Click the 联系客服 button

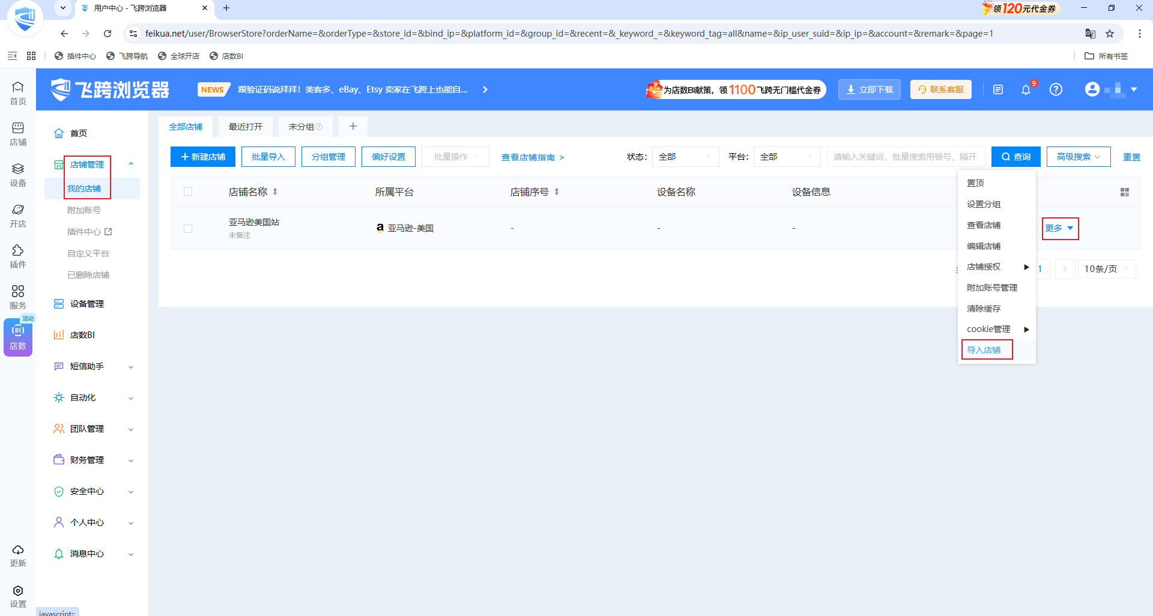(941, 89)
